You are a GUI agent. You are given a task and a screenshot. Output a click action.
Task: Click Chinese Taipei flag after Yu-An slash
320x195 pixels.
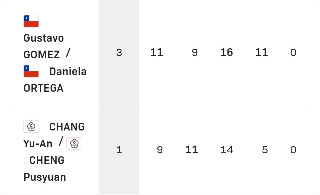pos(74,144)
